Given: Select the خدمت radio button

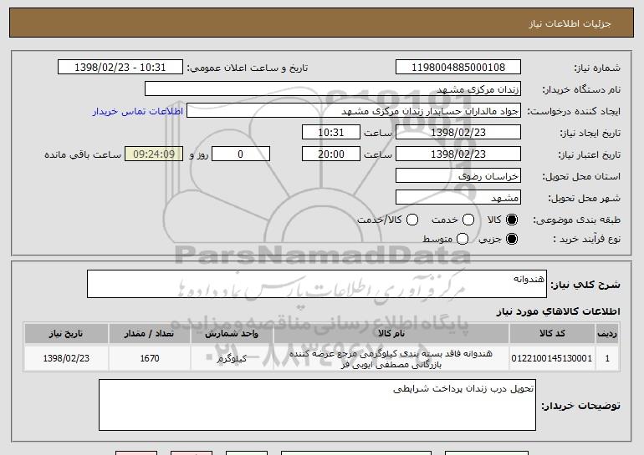Looking at the screenshot, I should click(468, 220).
